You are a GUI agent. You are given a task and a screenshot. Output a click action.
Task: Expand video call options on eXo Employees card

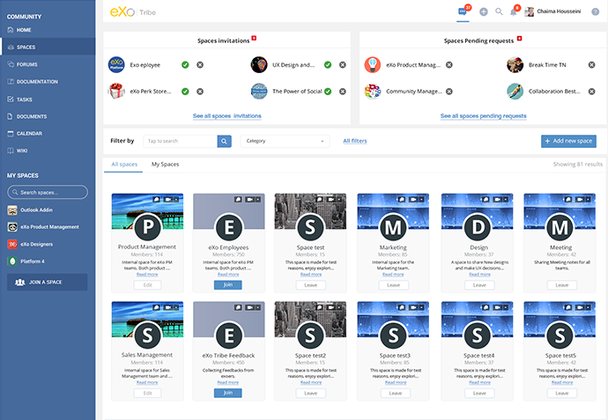[x=258, y=199]
